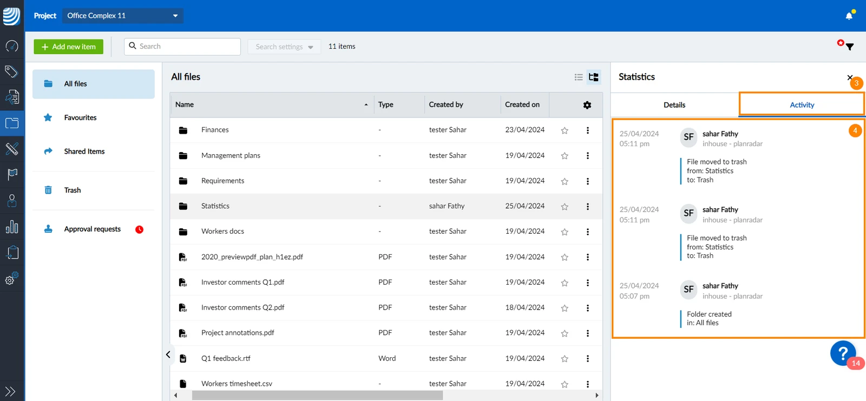Open the dashboard gauge sidebar icon
The image size is (866, 401).
pyautogui.click(x=12, y=46)
